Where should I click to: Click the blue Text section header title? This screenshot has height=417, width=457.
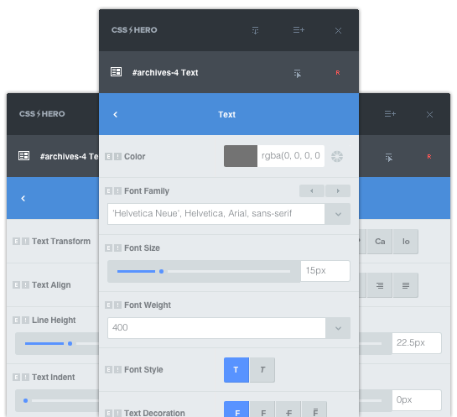pyautogui.click(x=227, y=115)
